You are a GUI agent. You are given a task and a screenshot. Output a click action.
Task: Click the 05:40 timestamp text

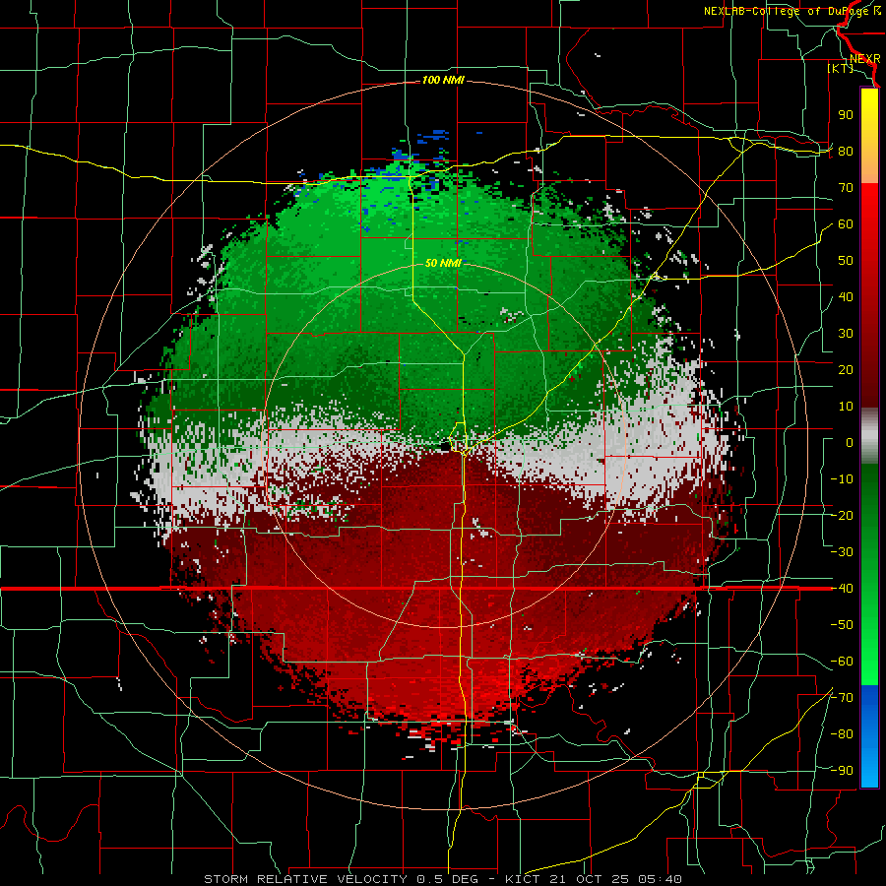point(659,879)
